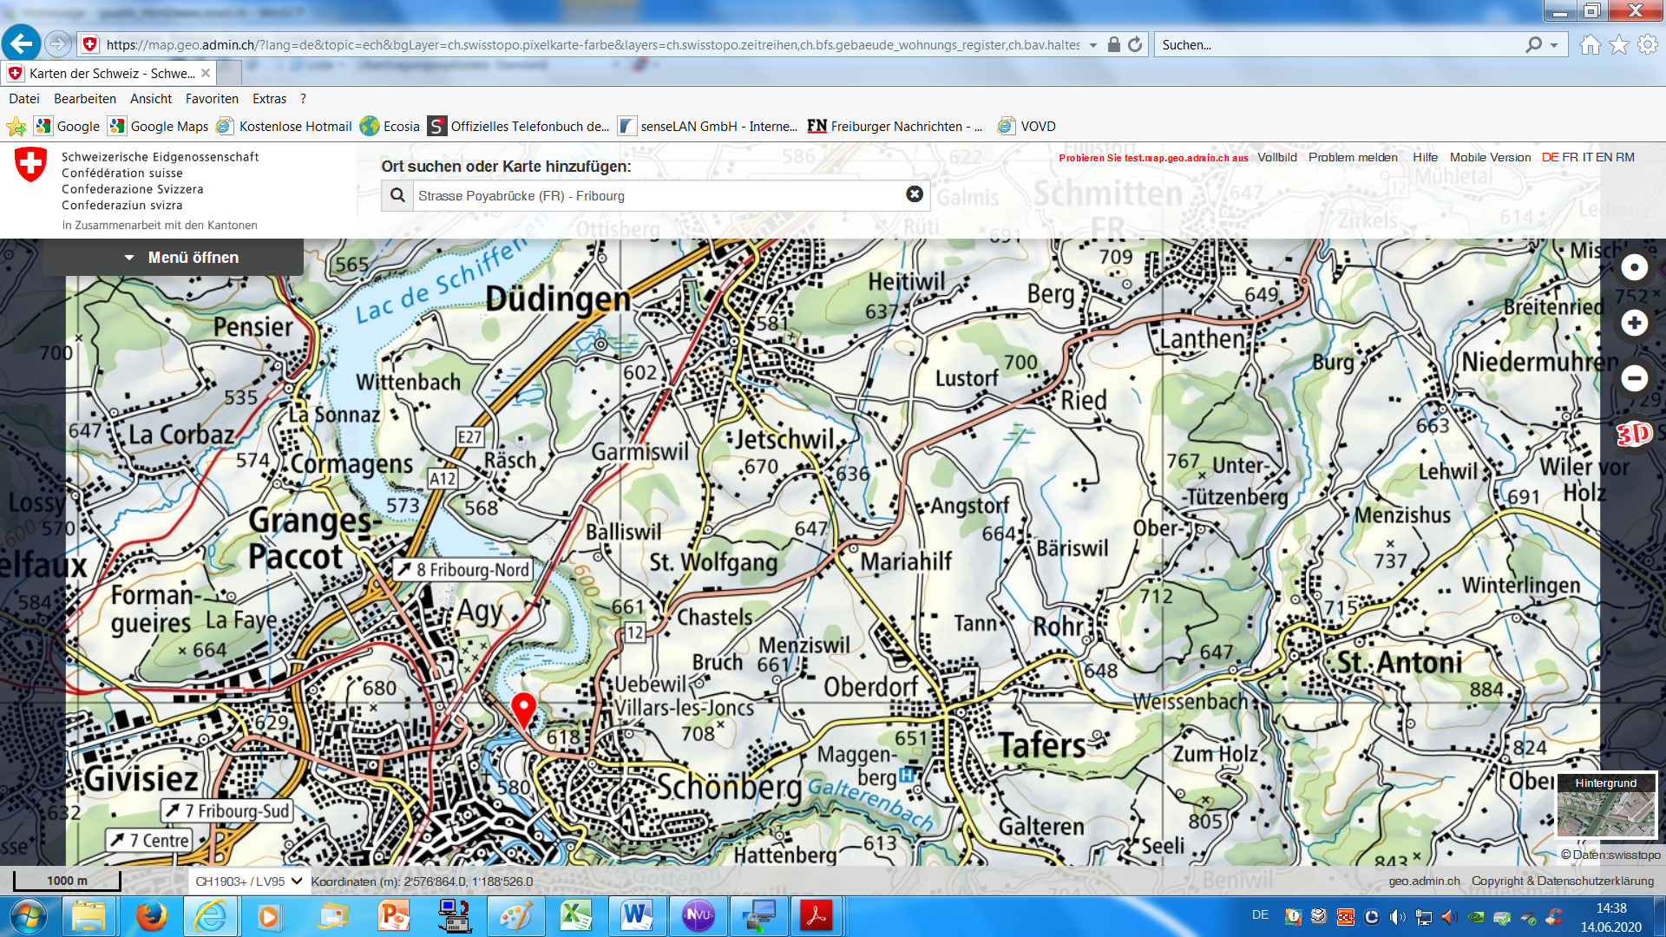Open the Favoriten menu
The image size is (1666, 937).
(x=212, y=99)
